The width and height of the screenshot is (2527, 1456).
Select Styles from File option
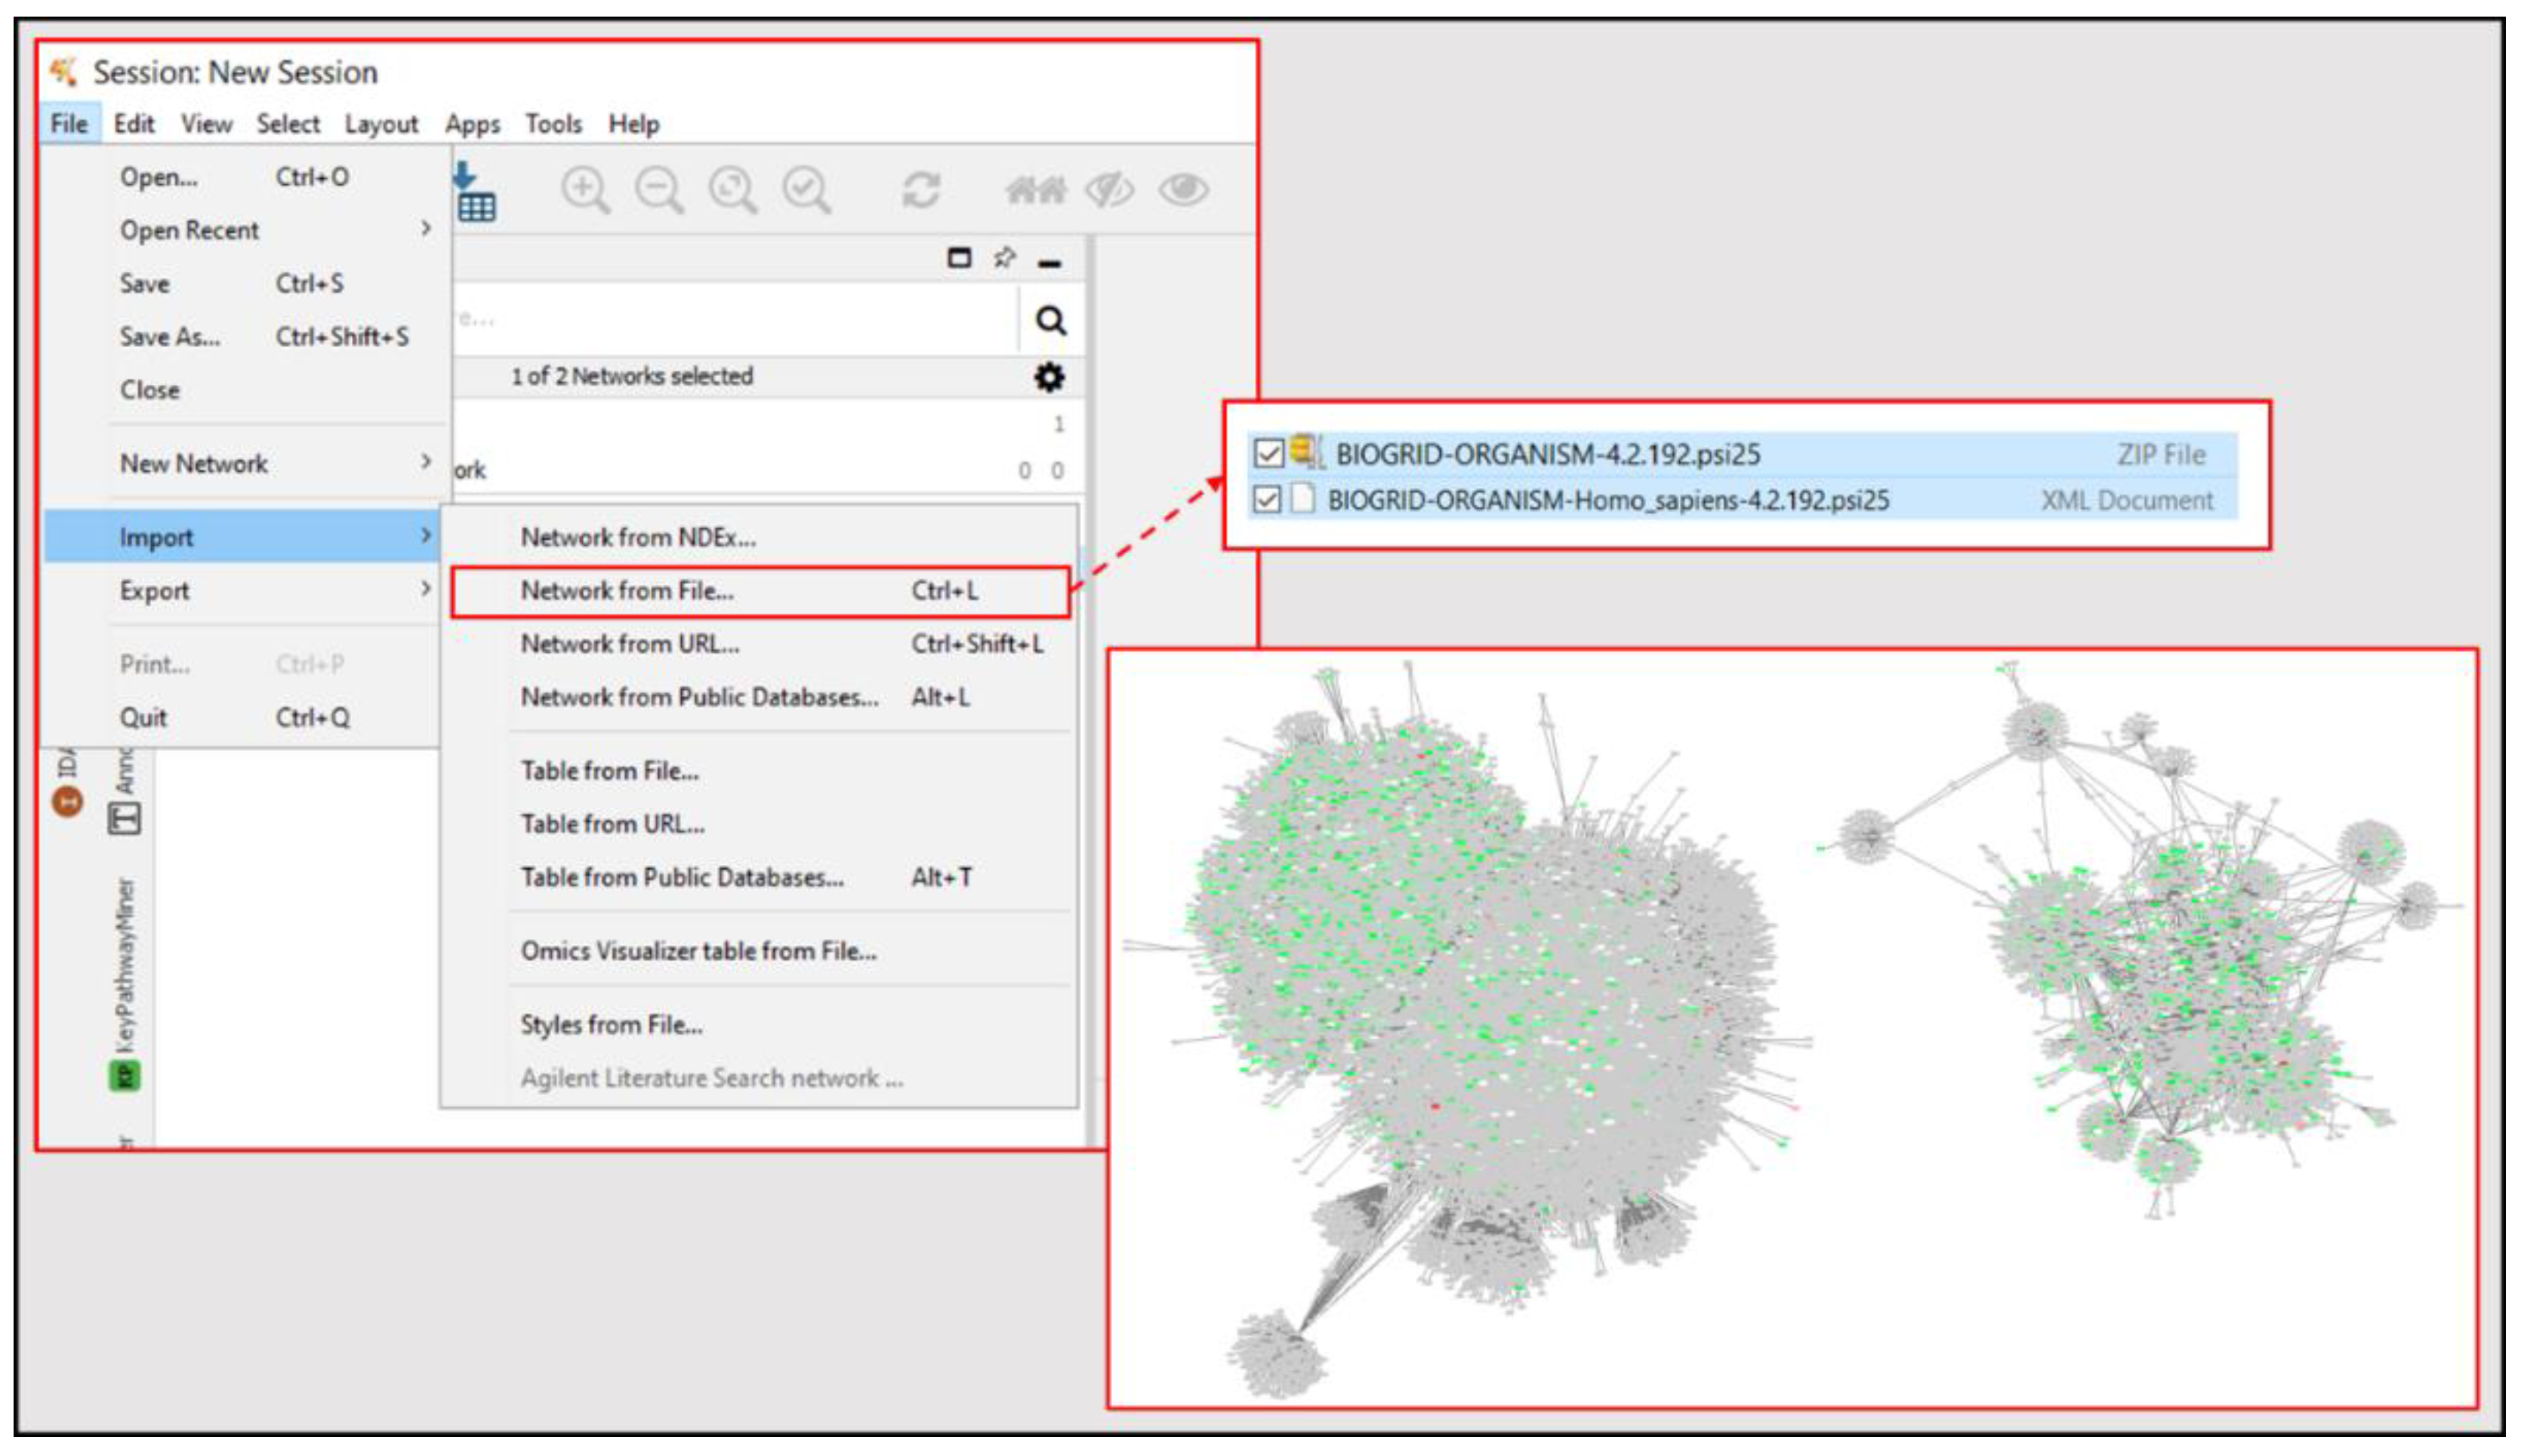(x=611, y=1025)
